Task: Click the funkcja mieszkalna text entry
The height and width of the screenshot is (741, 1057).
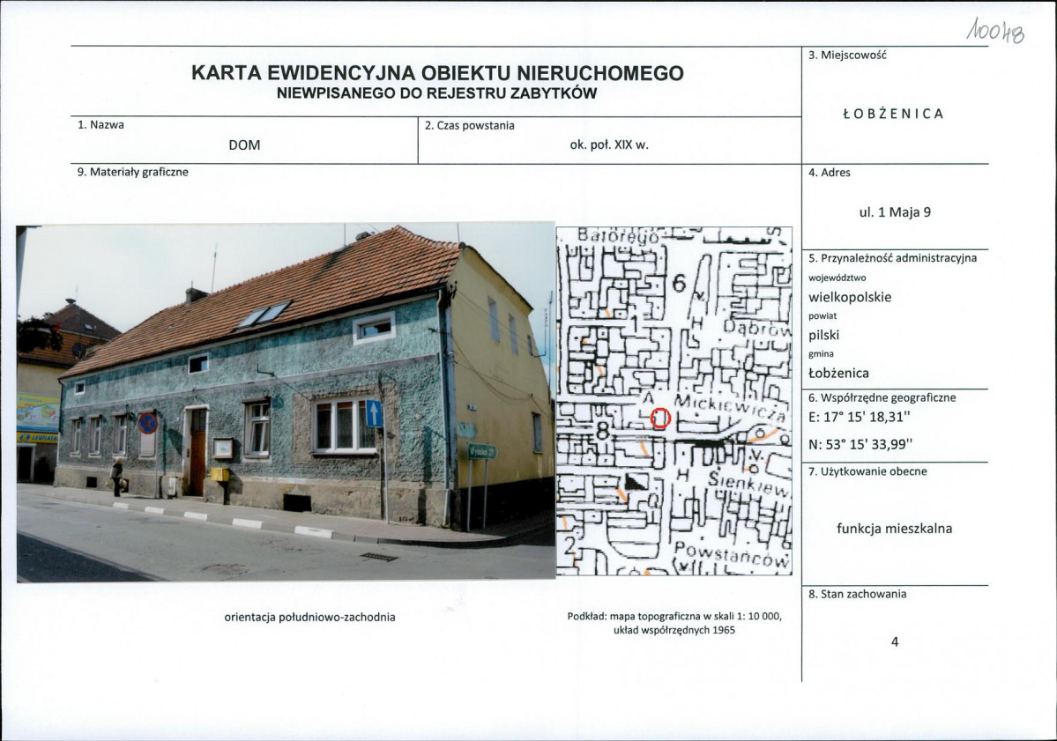Action: pyautogui.click(x=897, y=529)
